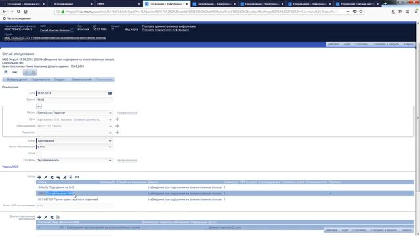The image size is (420, 236).
Task: Click Сохранить и закрыть in the top toolbar
Action: pos(386,44)
